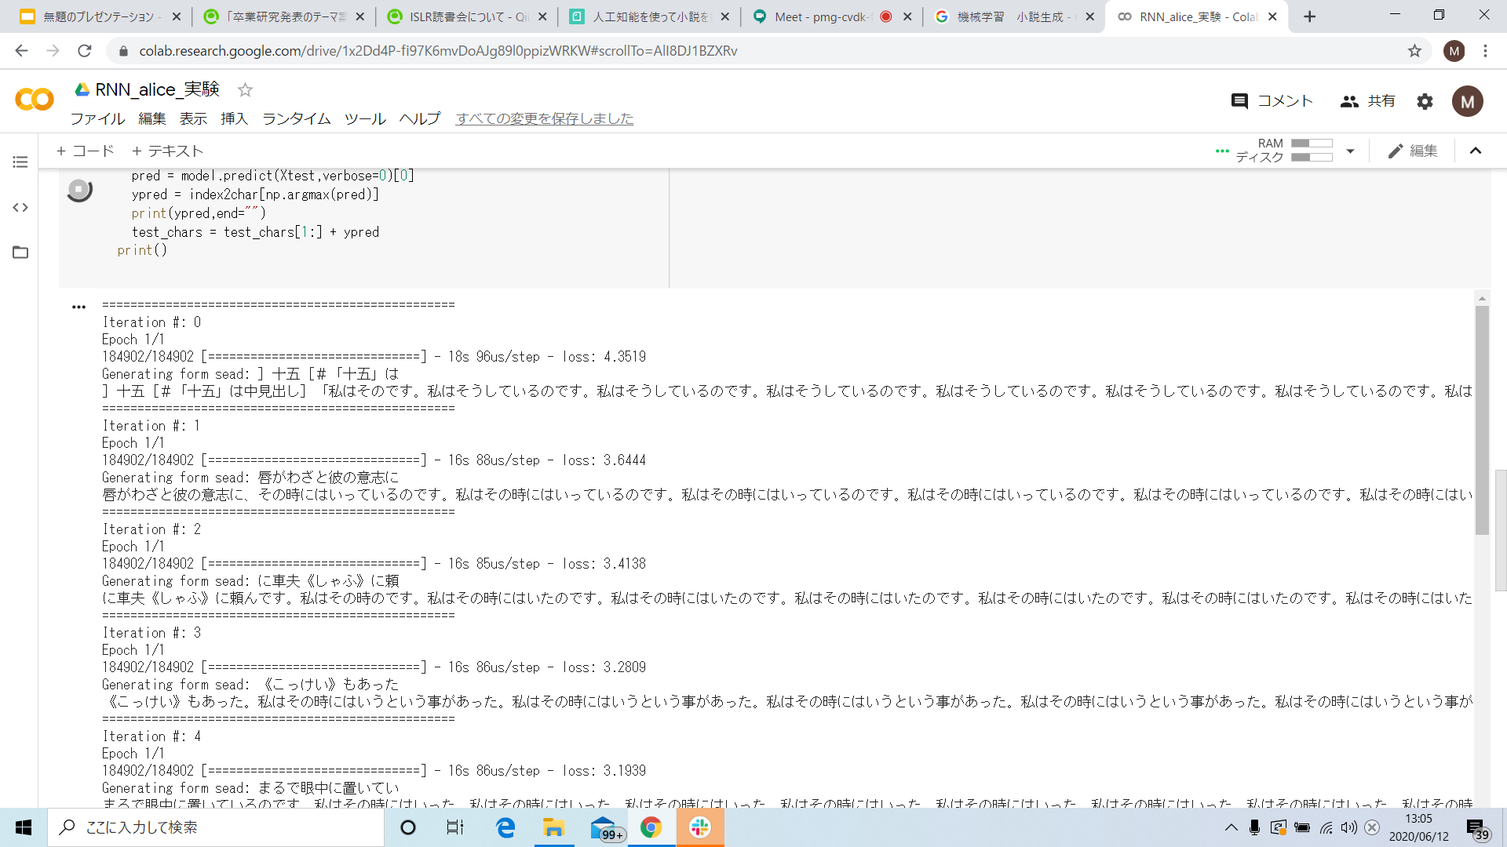
Task: Open the ランタイム menu
Action: pos(296,118)
